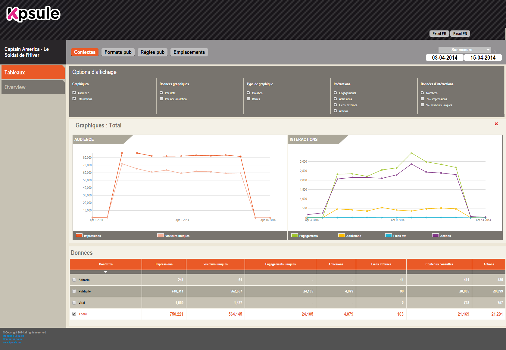Enable the Barres chart type checkbox
This screenshot has height=350, width=506.
[248, 99]
